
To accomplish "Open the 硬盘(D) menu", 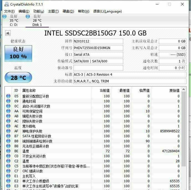I will [68, 11].
